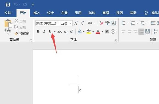Expand the font name dropdown arrow
The width and height of the screenshot is (159, 104).
(x=58, y=23)
